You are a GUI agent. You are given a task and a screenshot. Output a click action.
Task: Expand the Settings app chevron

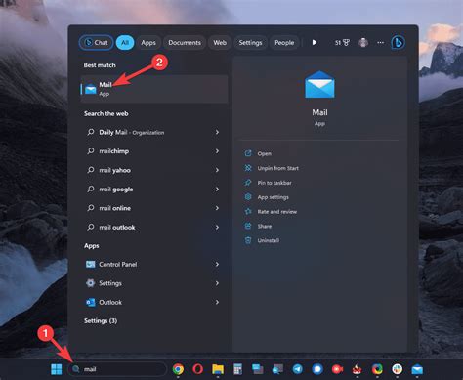(217, 283)
